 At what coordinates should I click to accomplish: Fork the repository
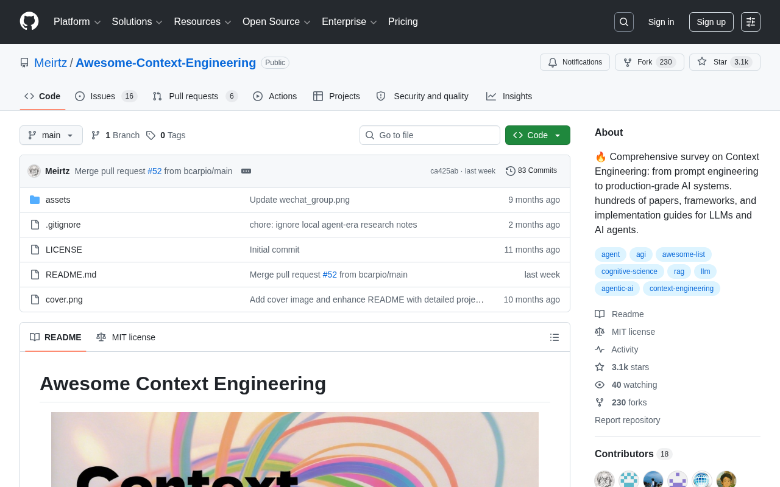tap(649, 62)
